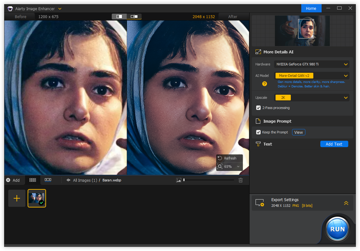Click the RUN button
The height and width of the screenshot is (251, 360).
tap(337, 229)
